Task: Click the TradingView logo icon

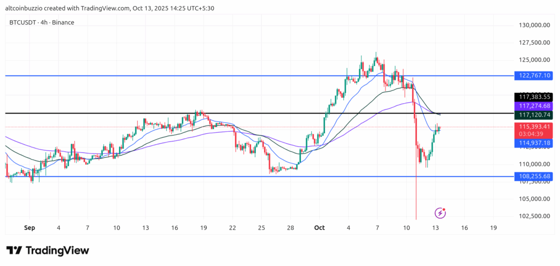Action: (x=15, y=250)
